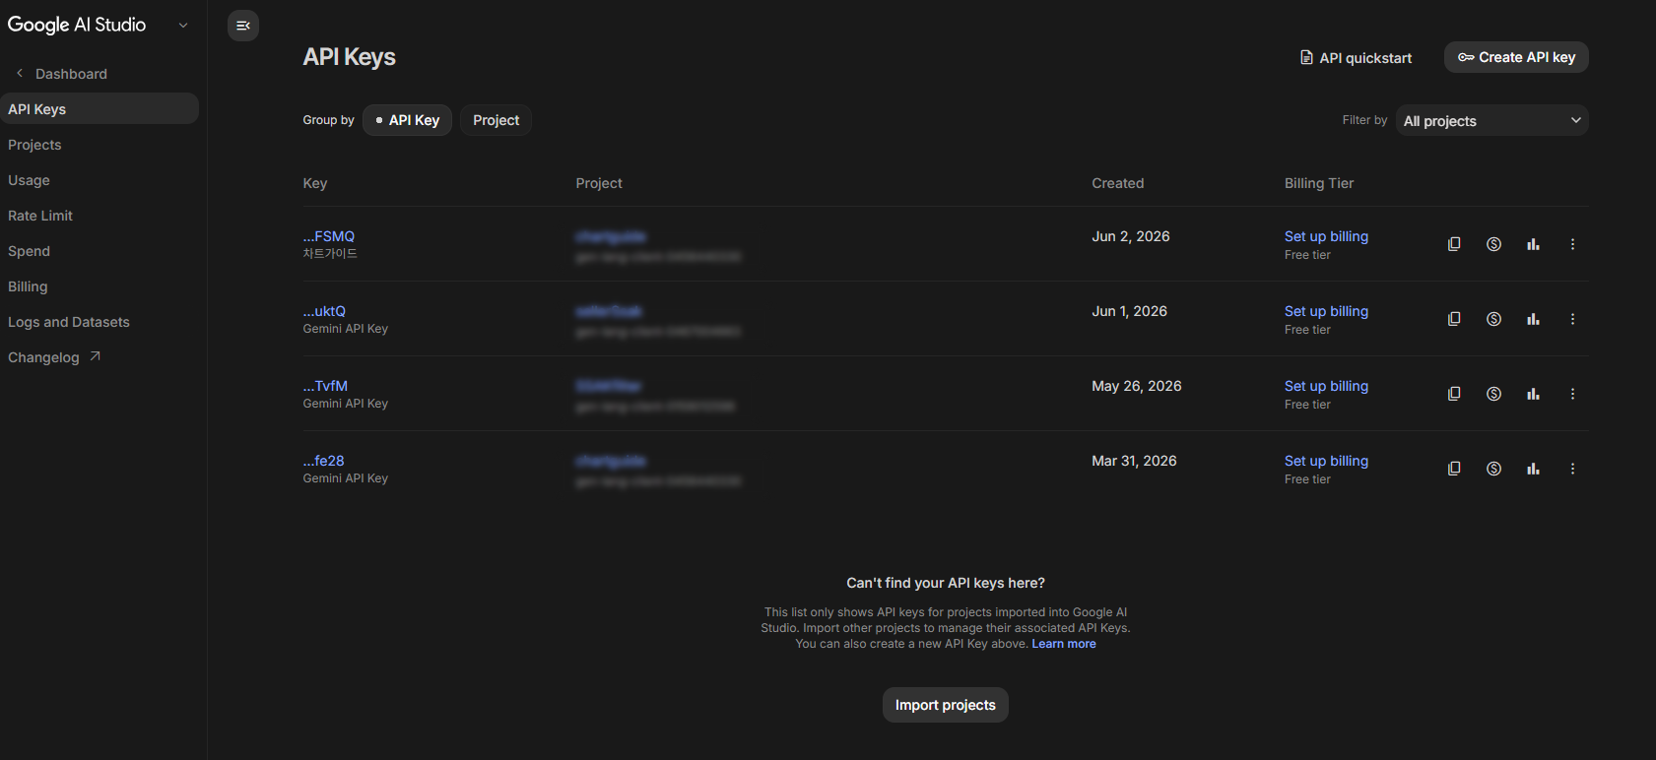Open the All projects filter dropdown
Viewport: 1656px width, 760px height.
1491,120
